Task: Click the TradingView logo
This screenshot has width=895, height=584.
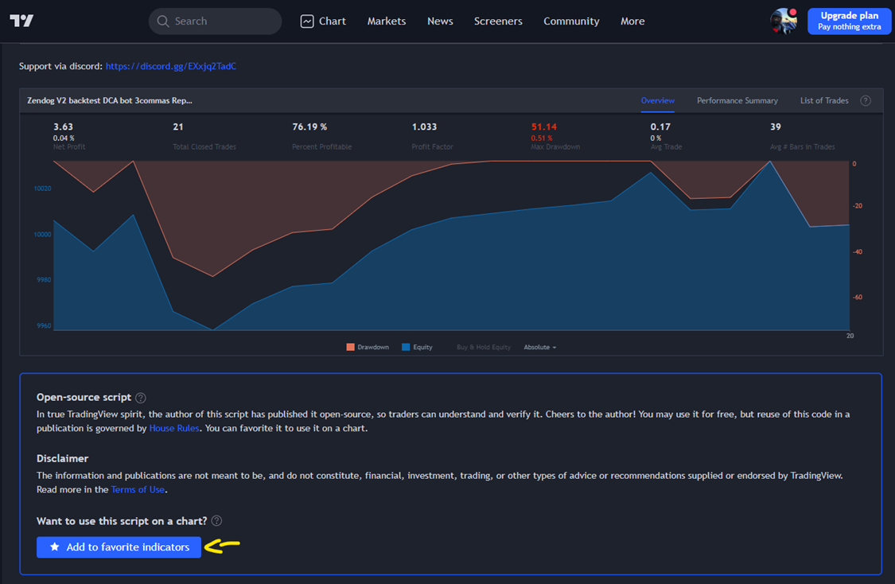Action: tap(21, 21)
